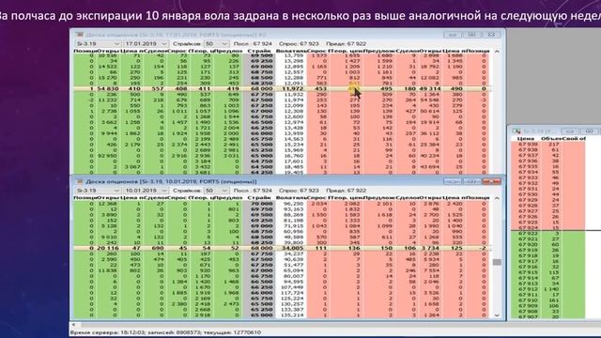The width and height of the screenshot is (601, 338).
Task: Click volatility value 107,449
Action: point(293,287)
